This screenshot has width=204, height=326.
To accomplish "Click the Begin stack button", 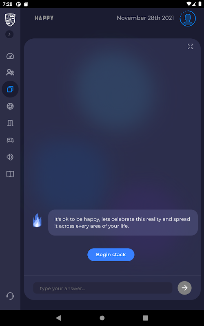I will tap(111, 255).
